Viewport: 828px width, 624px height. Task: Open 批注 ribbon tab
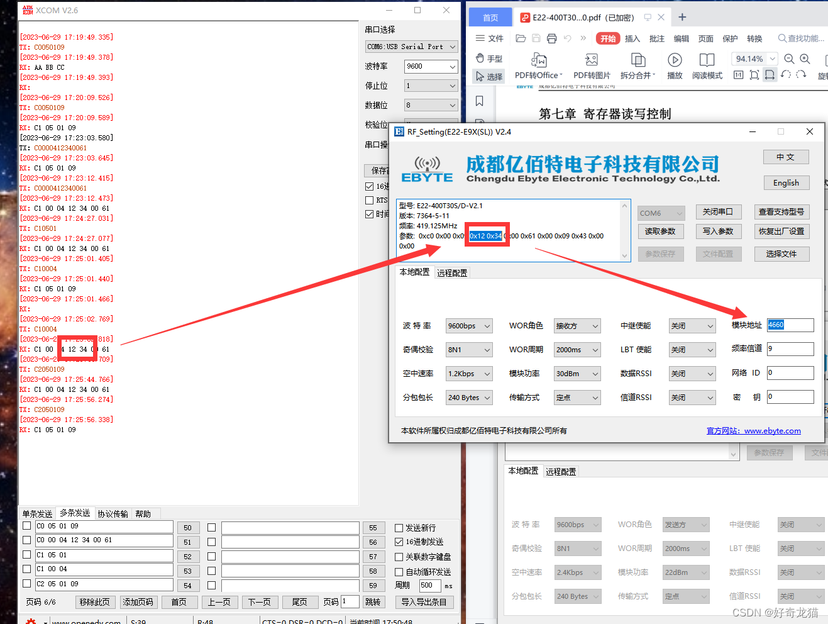[657, 38]
